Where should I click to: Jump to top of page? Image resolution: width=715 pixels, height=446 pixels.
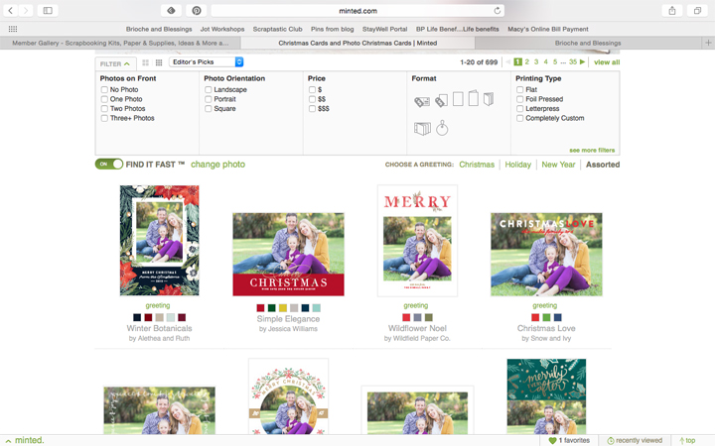(687, 440)
